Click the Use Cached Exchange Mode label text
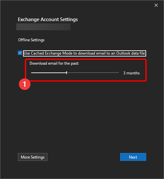 pyautogui.click(x=84, y=53)
